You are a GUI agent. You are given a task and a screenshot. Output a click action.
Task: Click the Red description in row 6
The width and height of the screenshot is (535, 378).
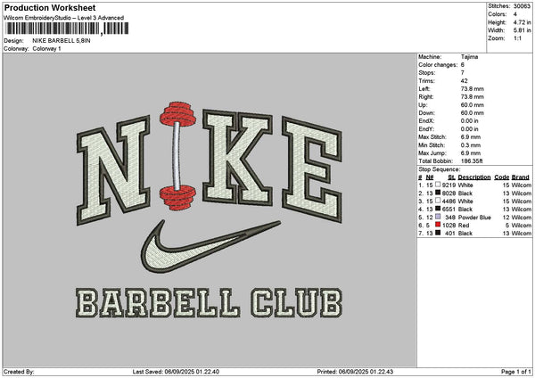click(x=464, y=226)
